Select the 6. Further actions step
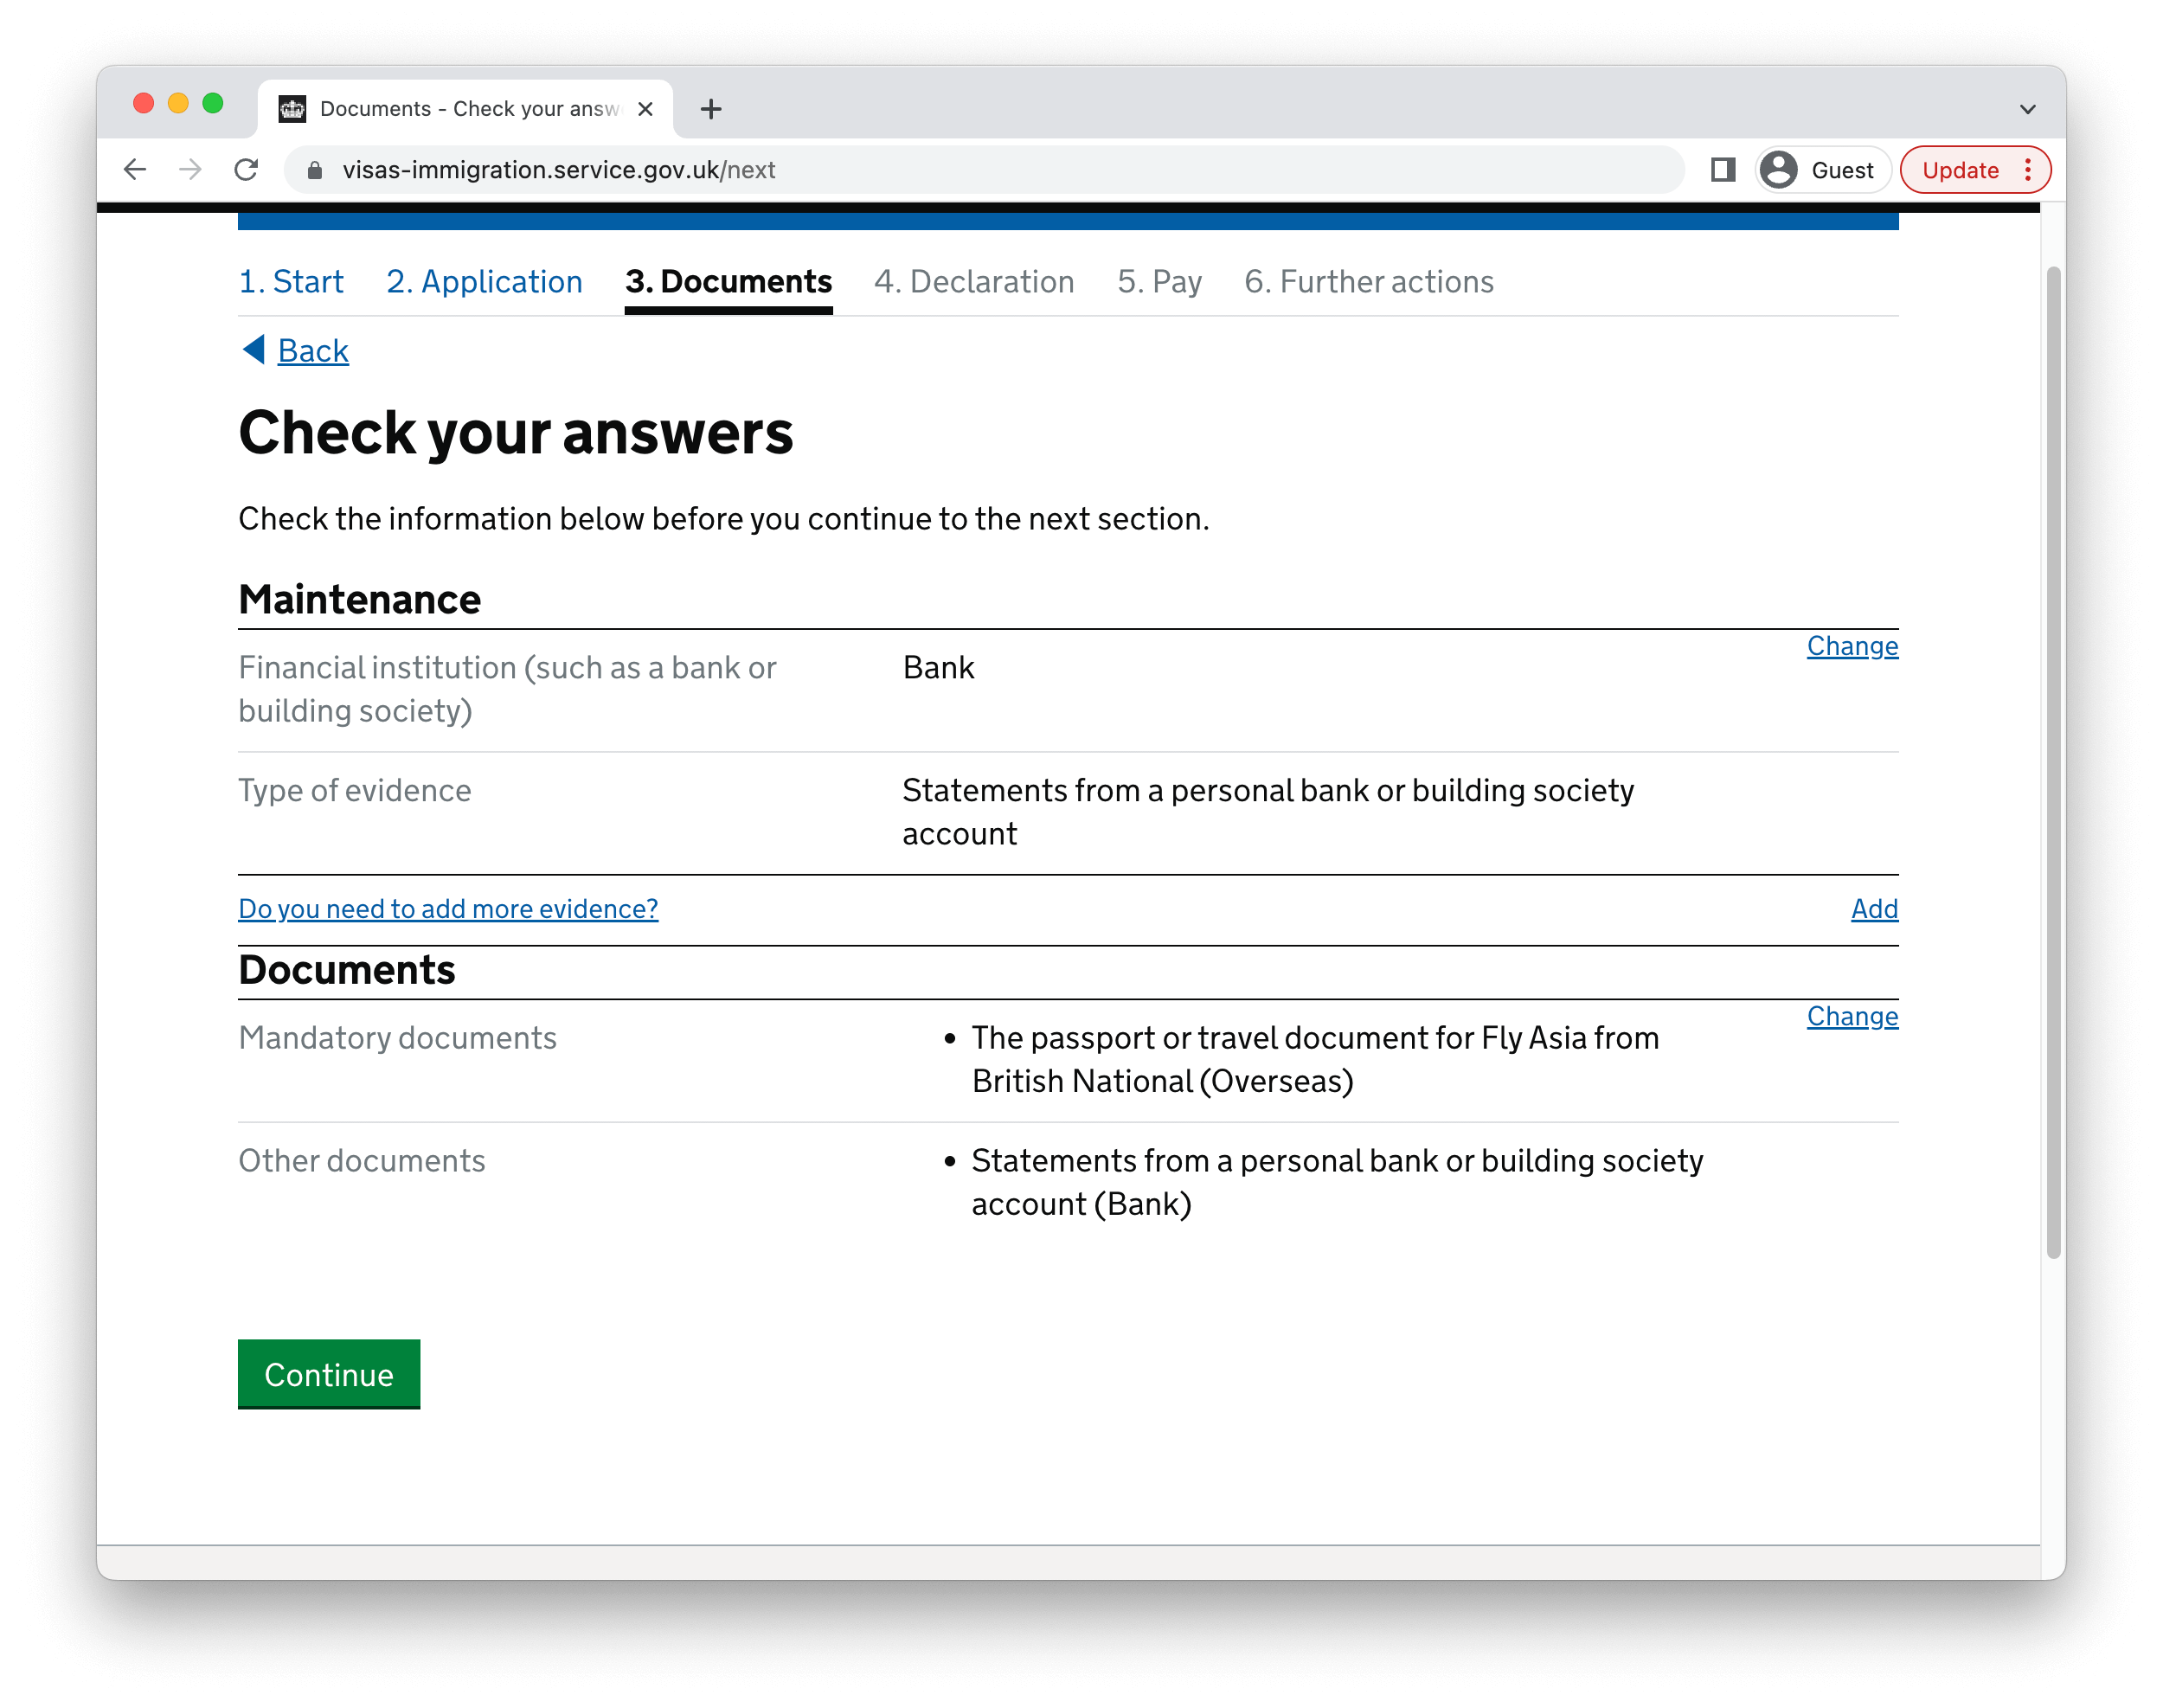This screenshot has height=1708, width=2163. point(1369,282)
